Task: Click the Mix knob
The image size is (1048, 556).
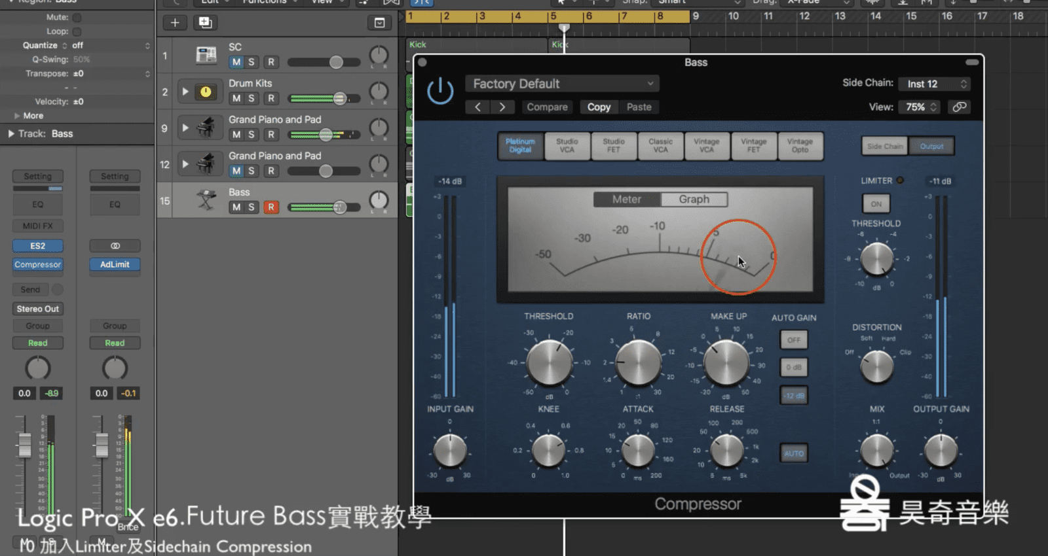Action: click(876, 451)
